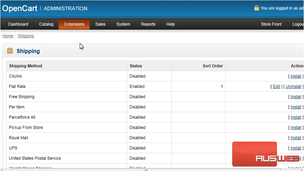Install the Citylink shipping method
Screen dimensions: 304x171
296,76
